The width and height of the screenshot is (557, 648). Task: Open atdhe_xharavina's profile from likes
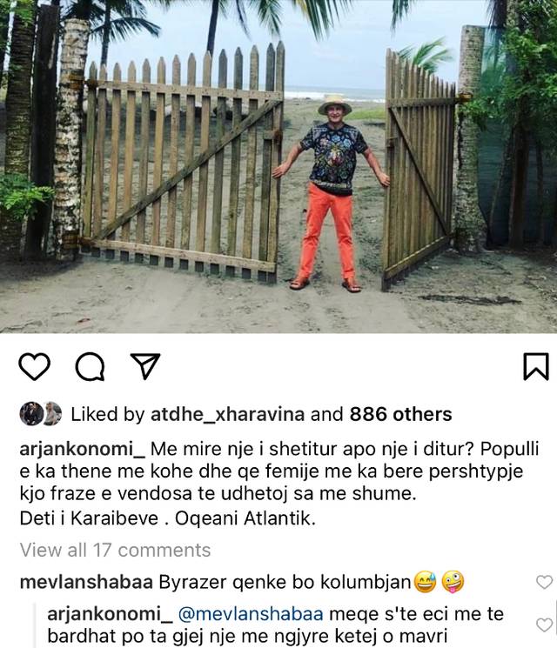[227, 414]
